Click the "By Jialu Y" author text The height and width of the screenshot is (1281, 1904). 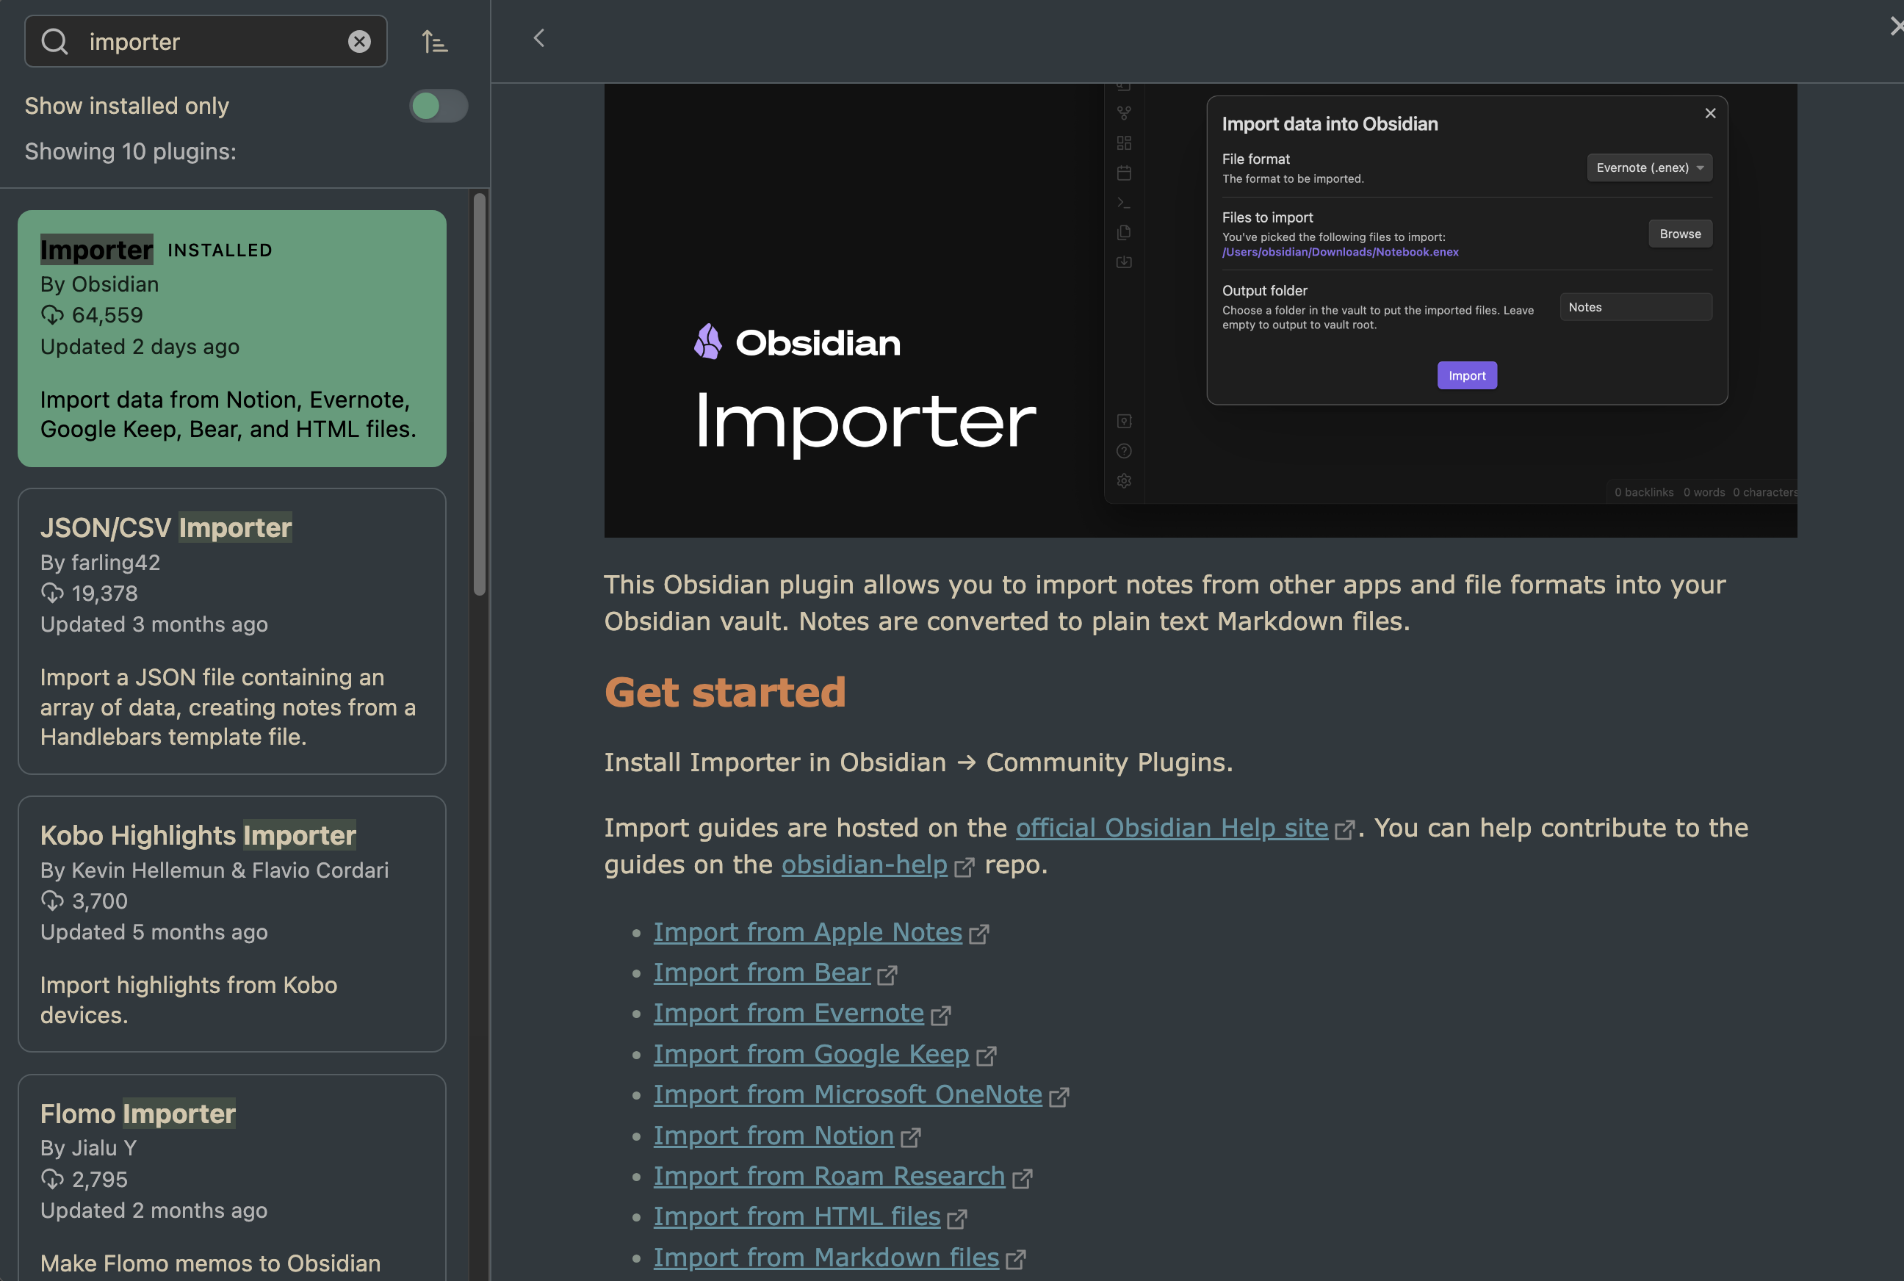tap(88, 1148)
